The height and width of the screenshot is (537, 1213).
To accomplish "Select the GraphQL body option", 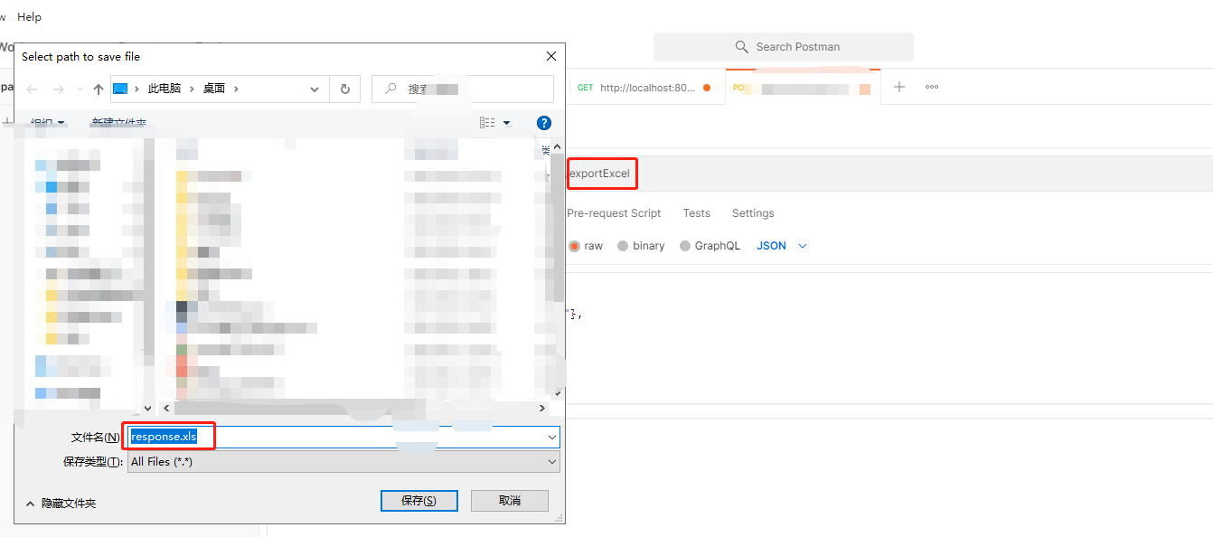I will [710, 246].
